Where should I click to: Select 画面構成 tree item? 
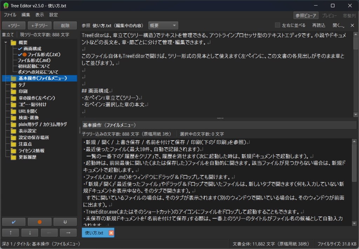click(32, 48)
